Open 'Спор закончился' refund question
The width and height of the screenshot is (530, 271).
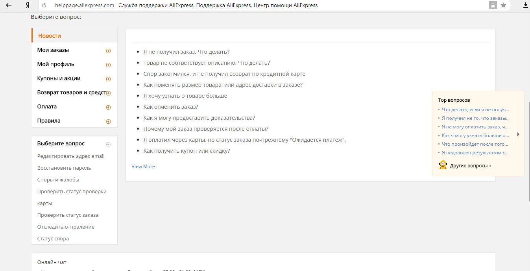[224, 74]
